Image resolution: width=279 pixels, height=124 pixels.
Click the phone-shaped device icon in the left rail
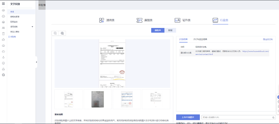(x=3, y=34)
